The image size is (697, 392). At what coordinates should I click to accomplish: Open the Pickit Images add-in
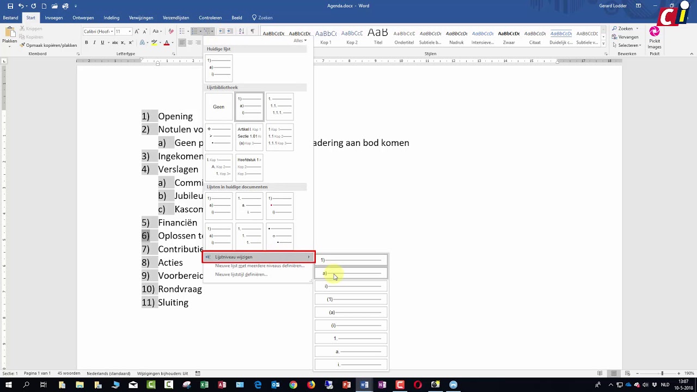tap(655, 37)
